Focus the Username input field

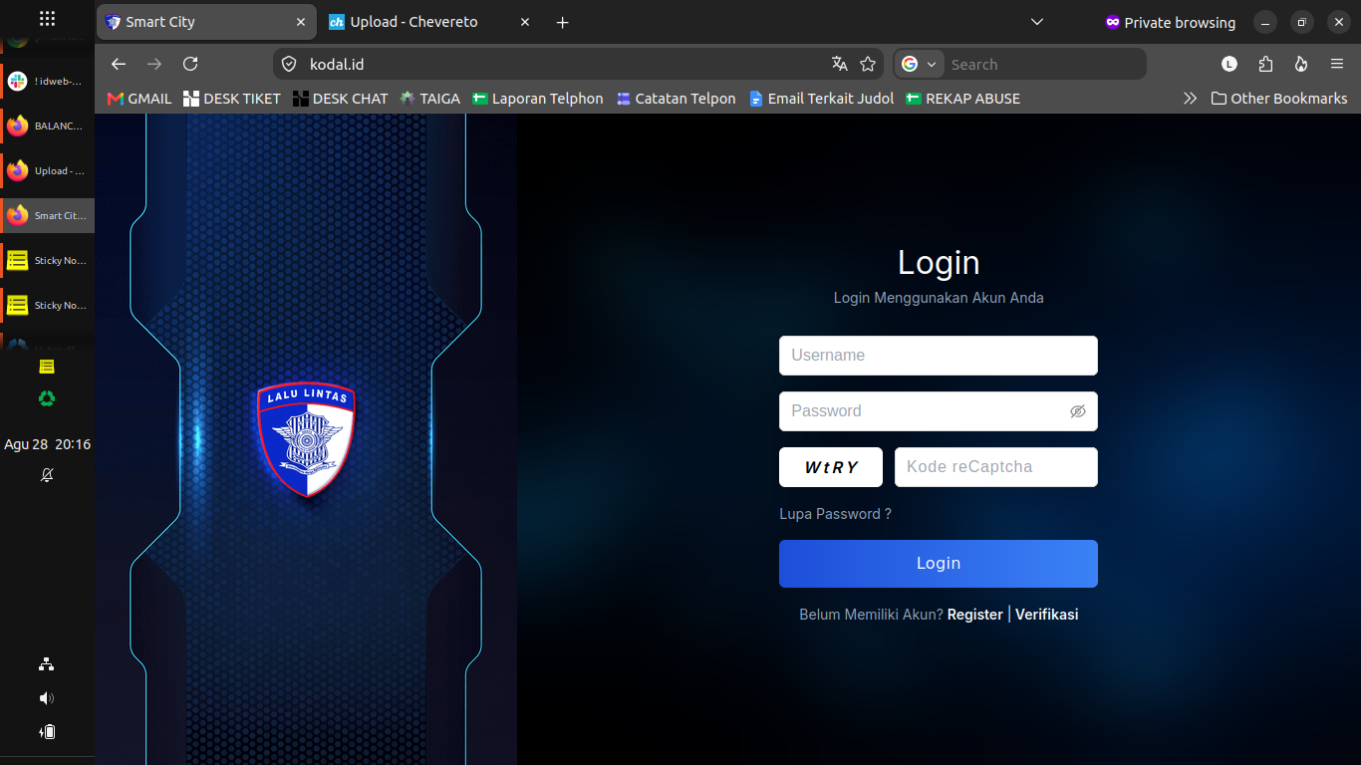point(939,356)
